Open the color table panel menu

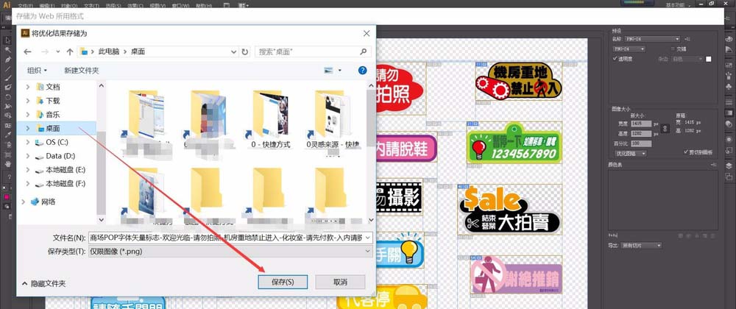(713, 165)
